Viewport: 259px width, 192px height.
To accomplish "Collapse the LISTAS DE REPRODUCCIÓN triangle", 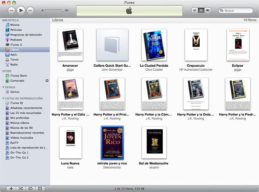I will coord(4,98).
